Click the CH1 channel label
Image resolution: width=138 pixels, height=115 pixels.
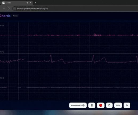pos(2,26)
